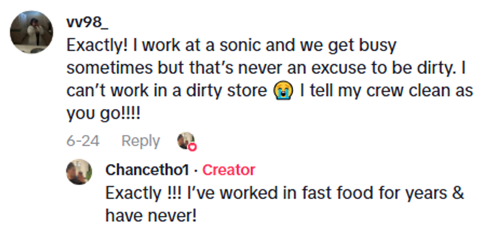488x232 pixels.
Task: Click the 6-24 comment date
Action: (x=83, y=141)
